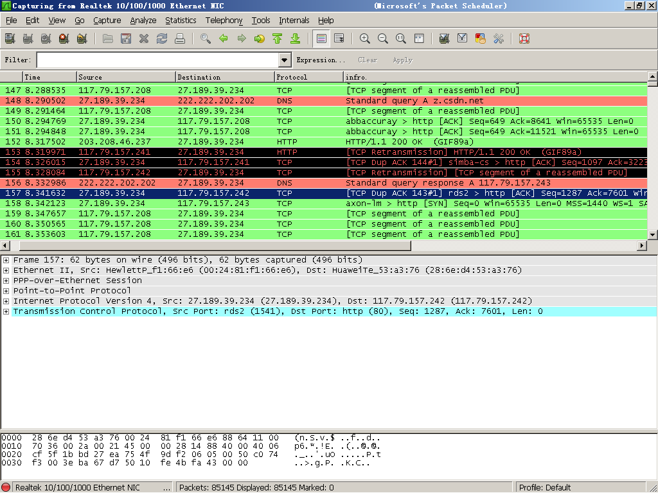Open capture options from the toolbar
Viewport: 658px width, 493px height.
pyautogui.click(x=28, y=39)
